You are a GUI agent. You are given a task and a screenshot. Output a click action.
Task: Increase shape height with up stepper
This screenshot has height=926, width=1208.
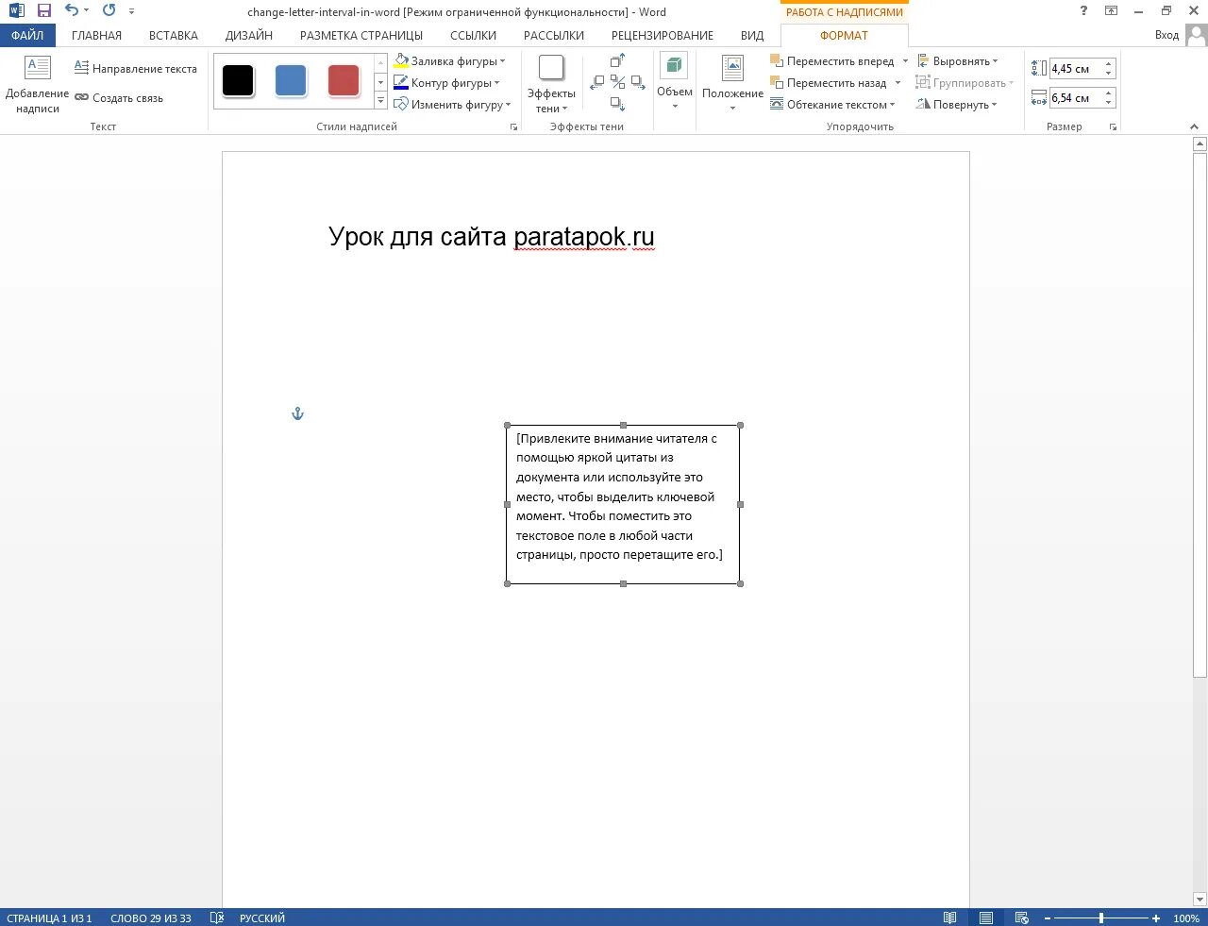(1109, 63)
